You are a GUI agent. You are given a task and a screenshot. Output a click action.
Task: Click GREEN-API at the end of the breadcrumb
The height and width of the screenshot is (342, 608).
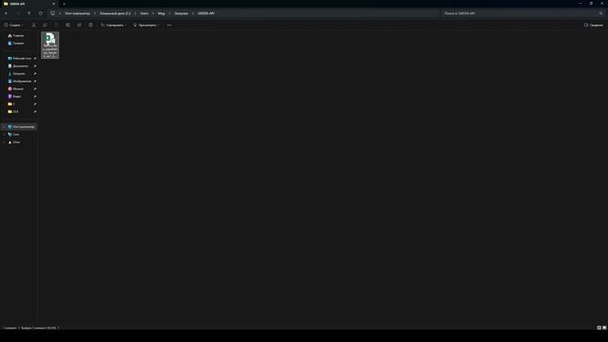coord(206,13)
